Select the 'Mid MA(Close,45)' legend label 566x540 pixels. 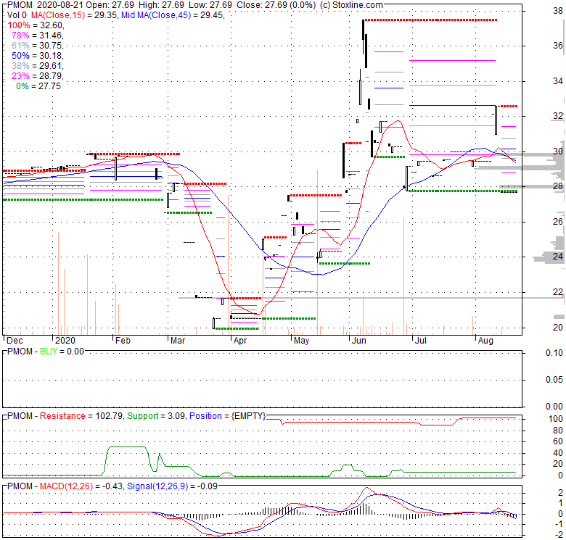tap(156, 15)
